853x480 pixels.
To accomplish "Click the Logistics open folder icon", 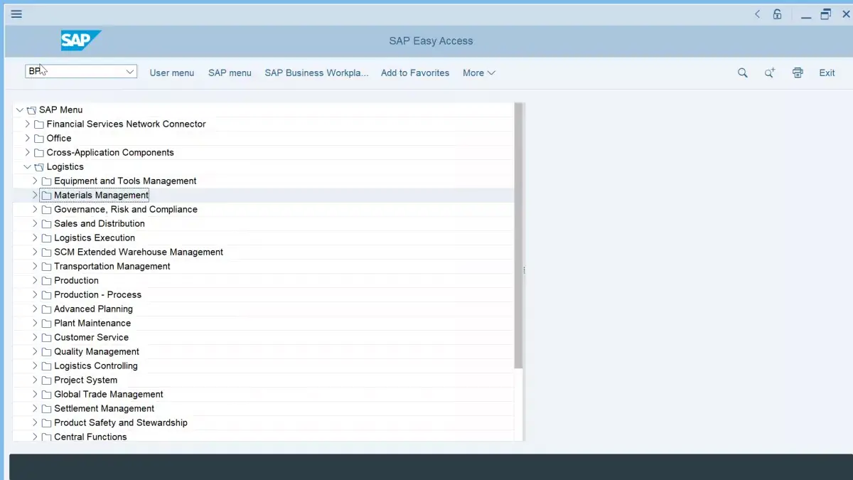I will [x=39, y=166].
